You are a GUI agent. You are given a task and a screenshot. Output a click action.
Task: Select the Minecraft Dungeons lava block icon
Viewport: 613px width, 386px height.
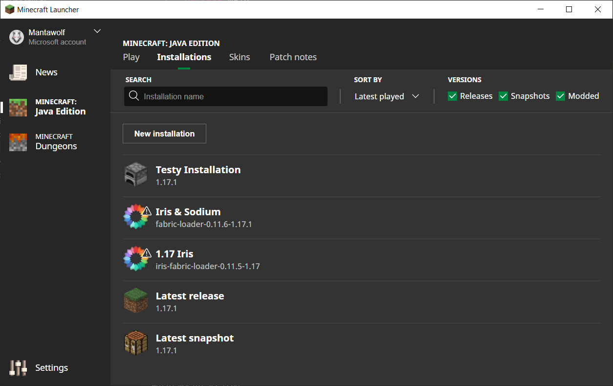pos(18,142)
